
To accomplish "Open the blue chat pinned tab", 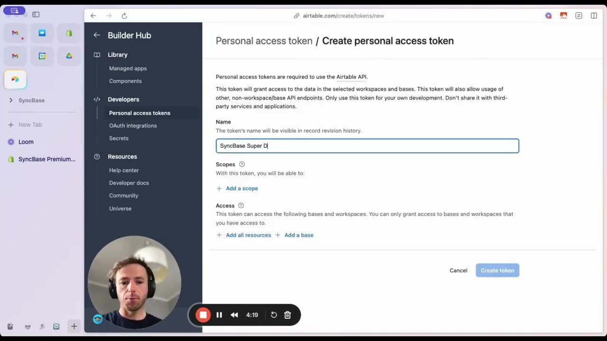I will tap(42, 33).
